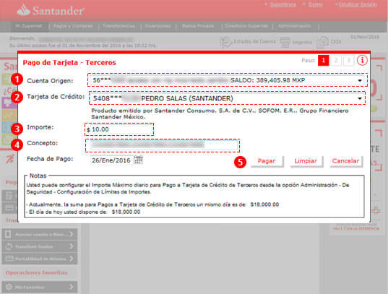Click the Operaciones favoritas heading
Image resolution: width=388 pixels, height=294 pixels.
[x=36, y=273]
